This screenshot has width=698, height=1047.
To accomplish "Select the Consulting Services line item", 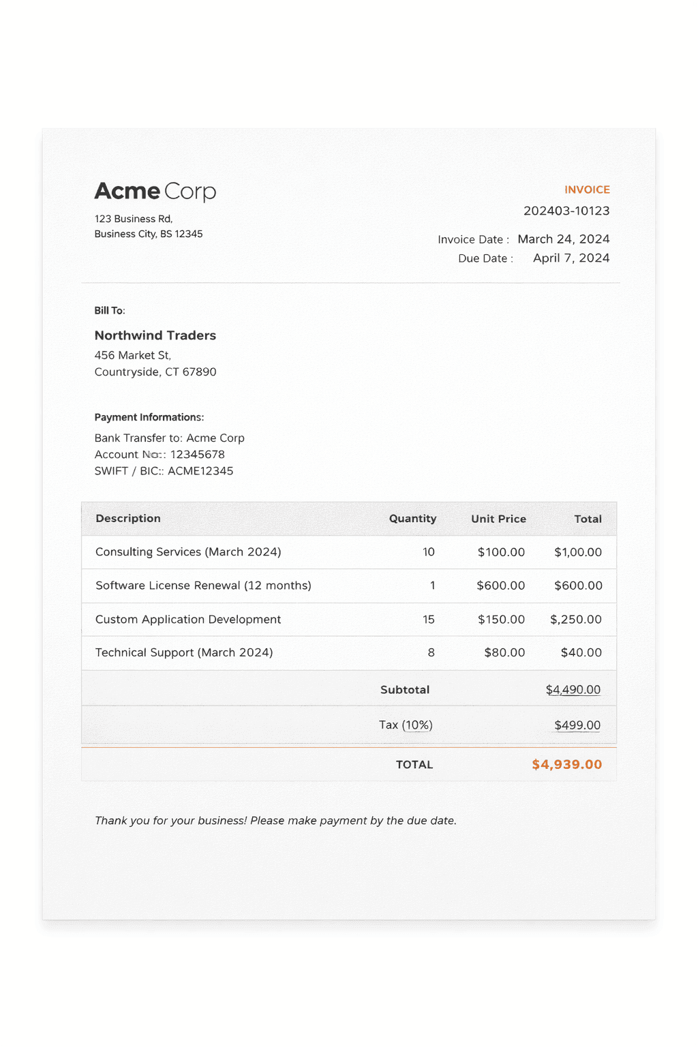I will 188,552.
